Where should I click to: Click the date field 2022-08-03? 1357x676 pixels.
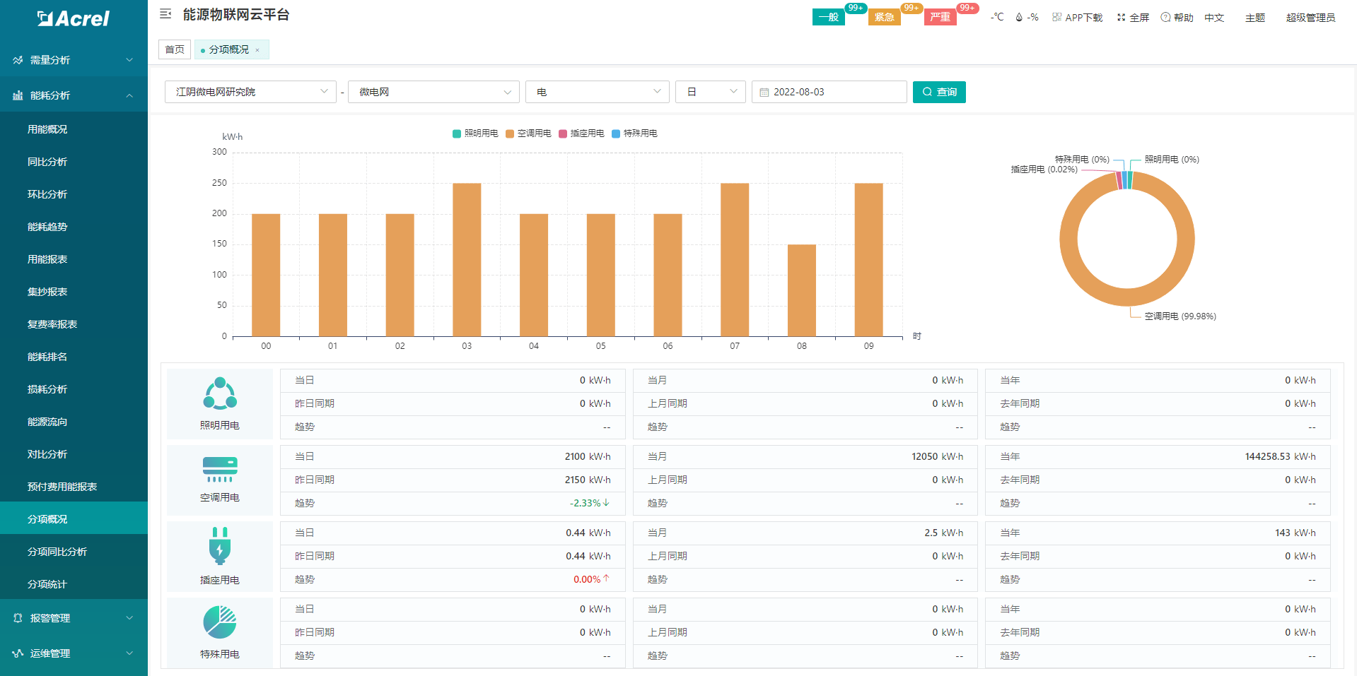pos(829,92)
